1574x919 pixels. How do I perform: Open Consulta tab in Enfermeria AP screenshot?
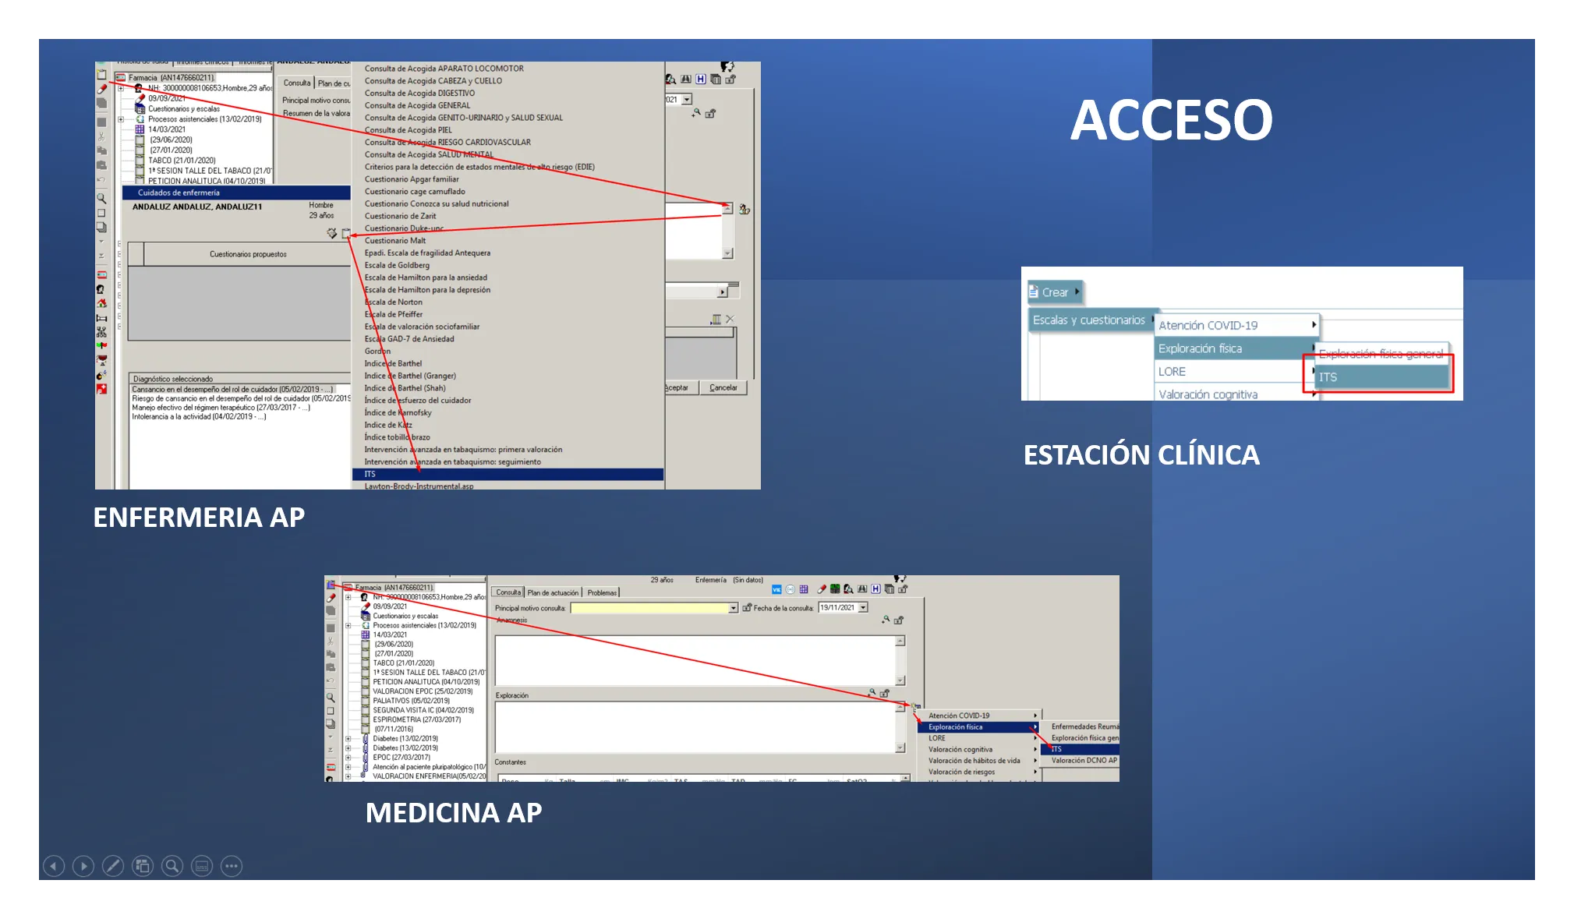(296, 83)
